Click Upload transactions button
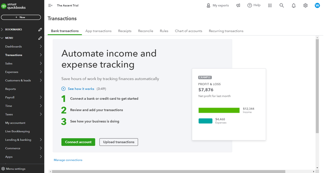This screenshot has width=325, height=173. (119, 142)
